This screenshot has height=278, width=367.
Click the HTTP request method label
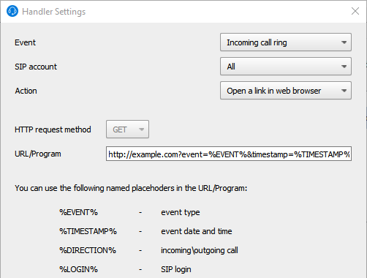[53, 129]
